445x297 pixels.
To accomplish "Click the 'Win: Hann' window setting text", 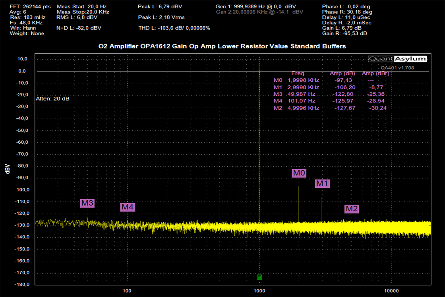I will click(x=23, y=28).
